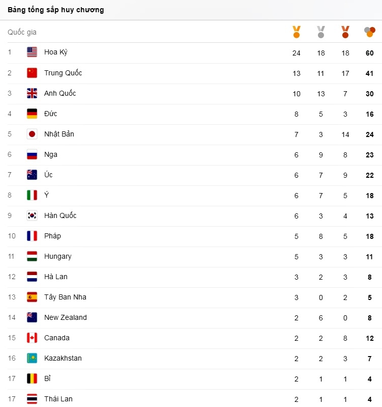Viewport: 382px width, 407px height.
Task: Click the Kazakhstan flag icon
Action: [32, 358]
